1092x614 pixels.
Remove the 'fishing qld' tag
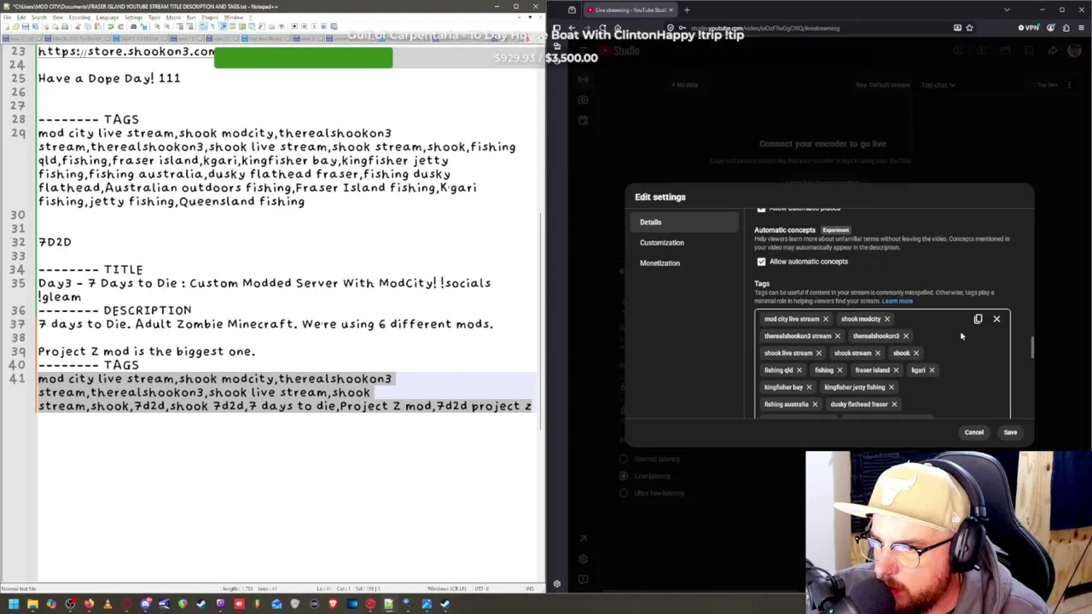(x=799, y=370)
